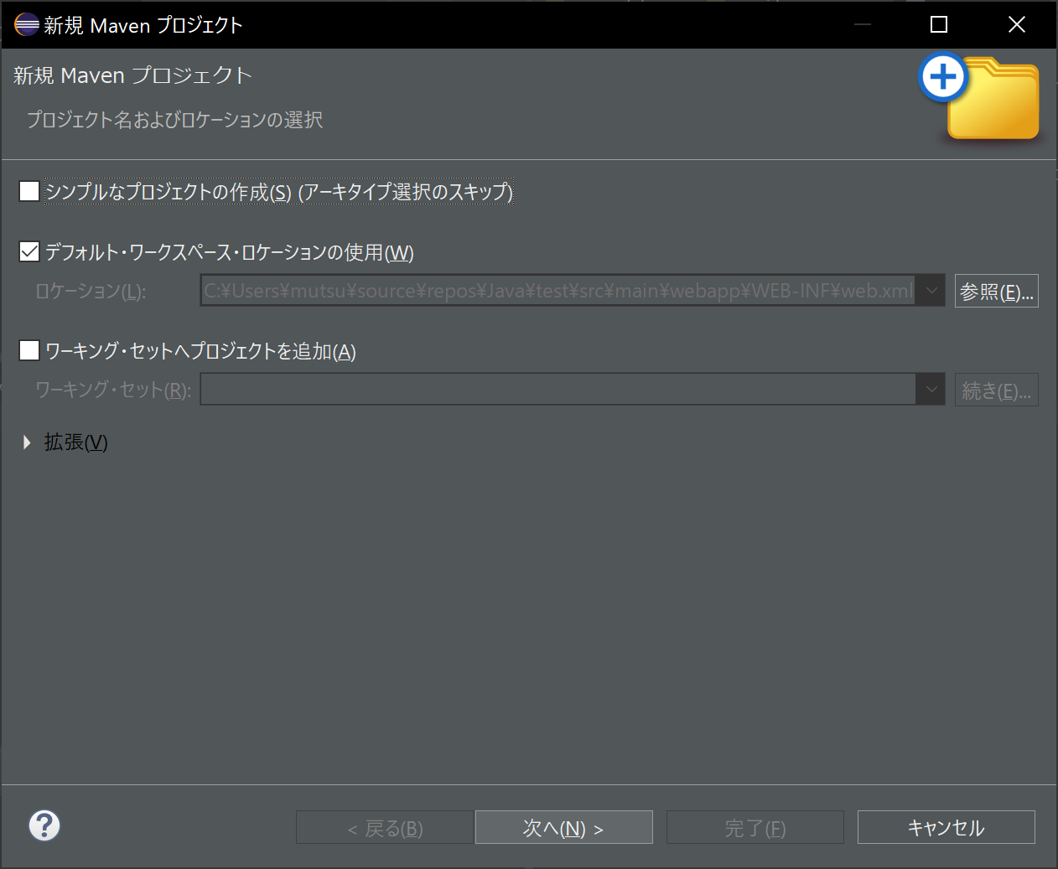
Task: Click the Eclipse icon in title bar
Action: pyautogui.click(x=26, y=24)
